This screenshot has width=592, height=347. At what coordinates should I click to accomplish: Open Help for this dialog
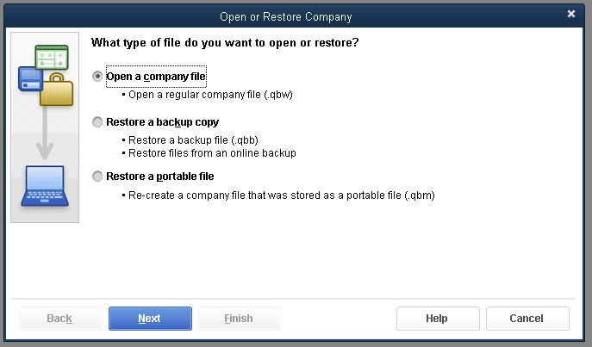point(438,319)
